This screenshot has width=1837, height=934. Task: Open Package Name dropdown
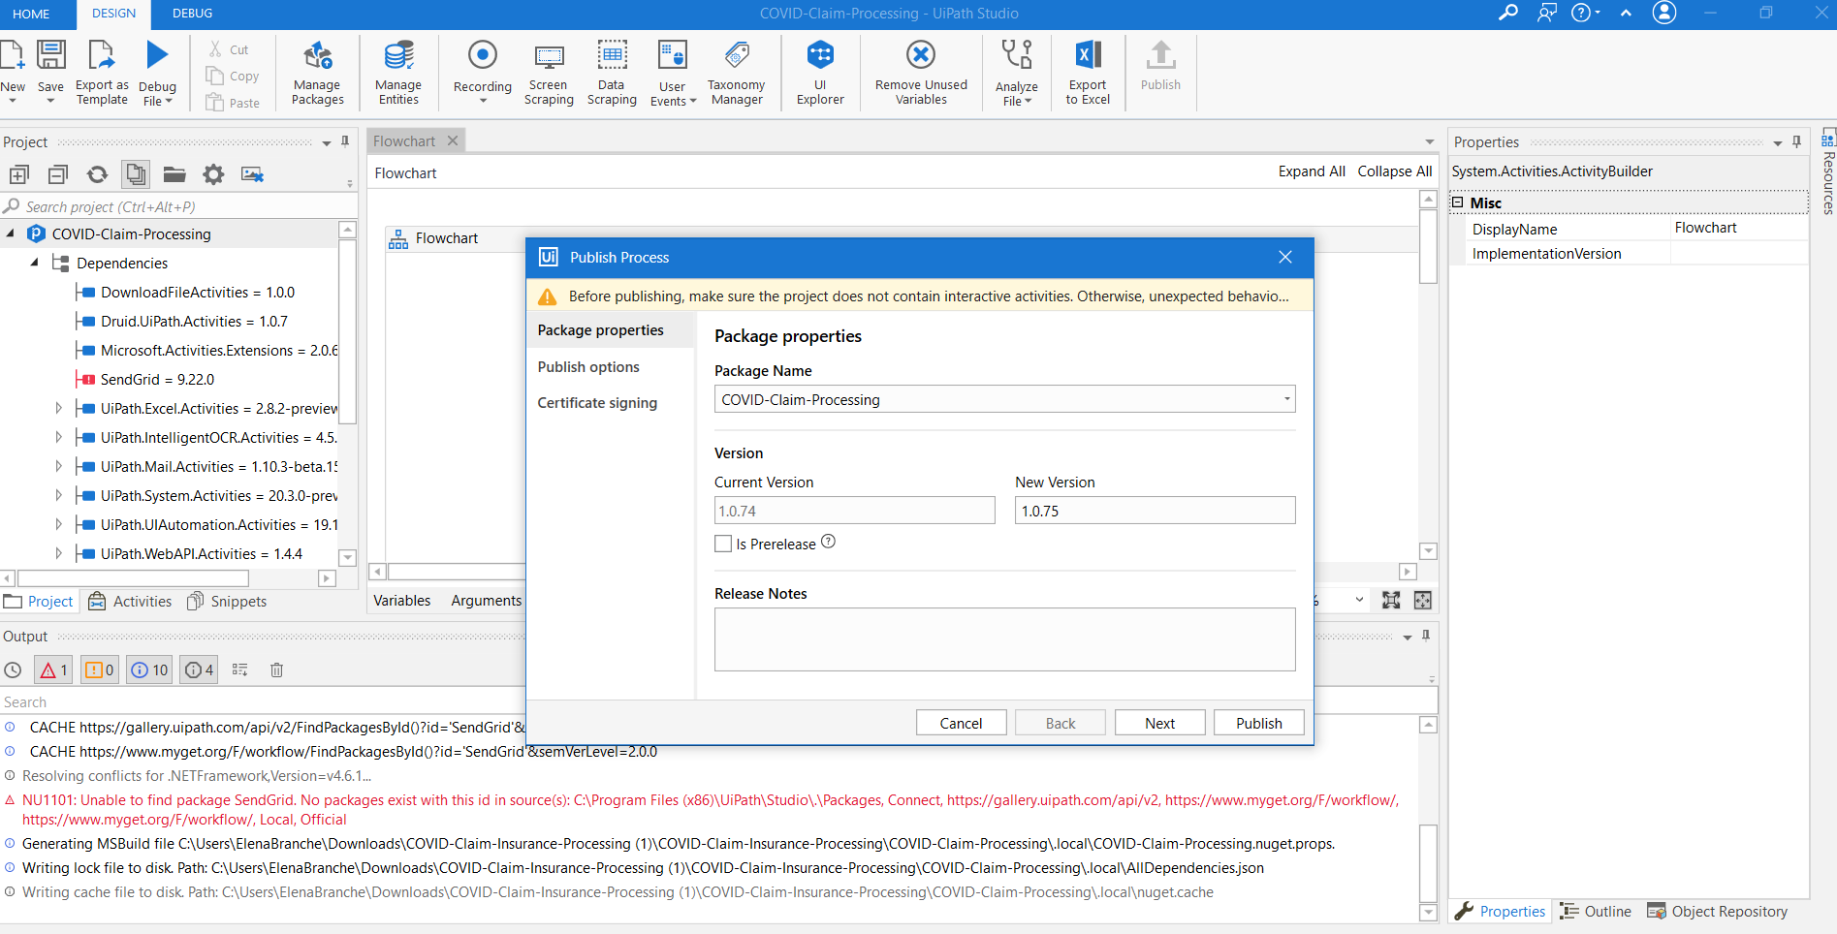[x=1286, y=399]
